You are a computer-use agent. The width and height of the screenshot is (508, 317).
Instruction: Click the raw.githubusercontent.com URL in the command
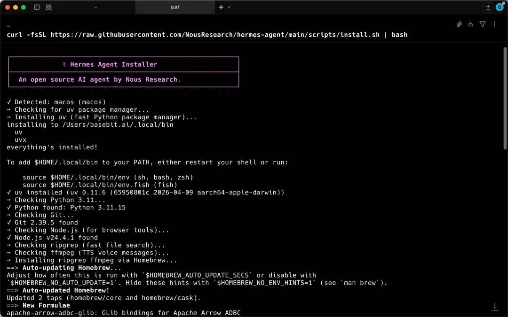141,35
